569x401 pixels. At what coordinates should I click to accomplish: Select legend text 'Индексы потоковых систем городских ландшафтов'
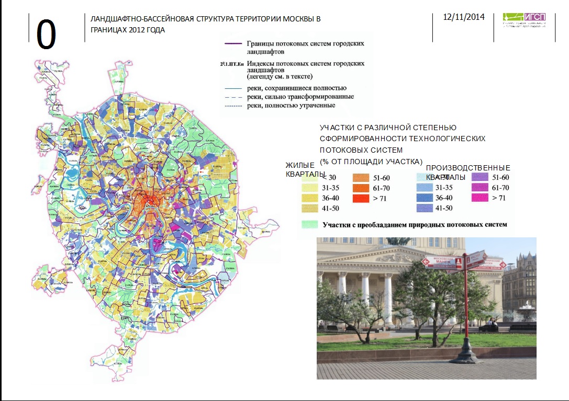point(306,66)
